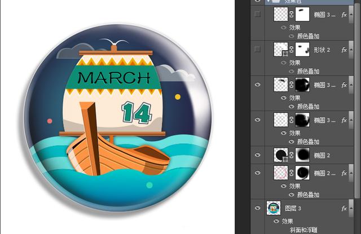Click the mask link chain on pink-ring 椭圆 2 layer

(292, 172)
